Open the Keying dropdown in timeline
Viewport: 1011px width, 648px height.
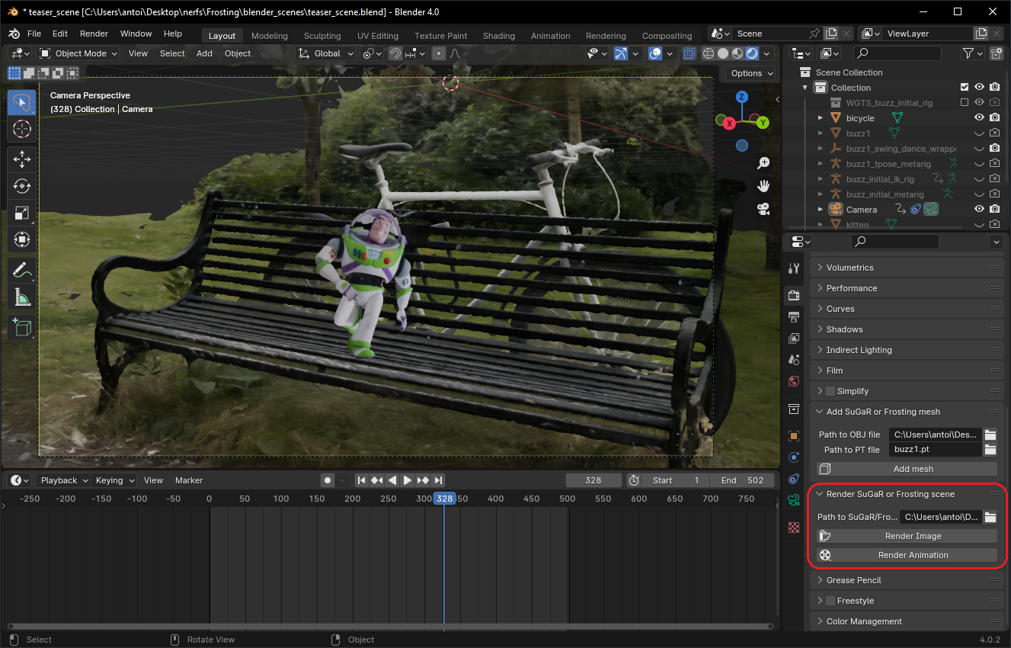[114, 480]
